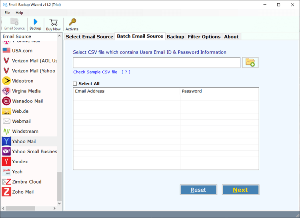Viewport: 300px width, 218px height.
Task: Select Yahoo Small Business text entry
Action: 34,152
